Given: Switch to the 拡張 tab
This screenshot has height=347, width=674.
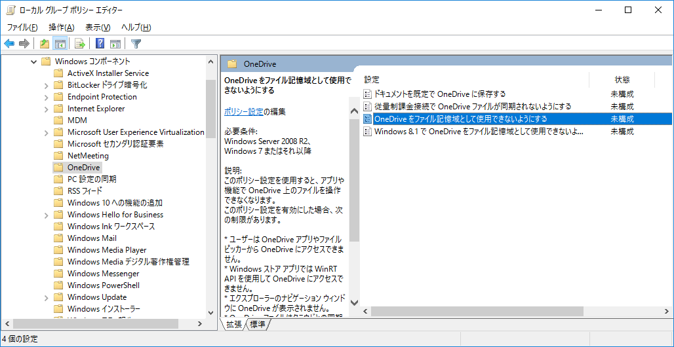Looking at the screenshot, I should 234,325.
